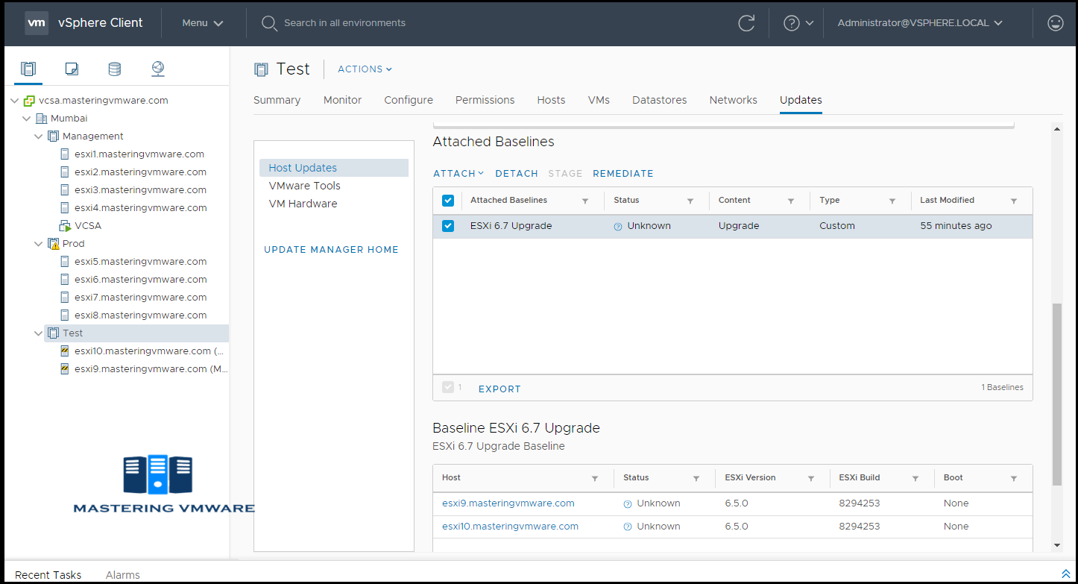The width and height of the screenshot is (1078, 584).
Task: Filter the Host column in hosts table
Action: (595, 479)
